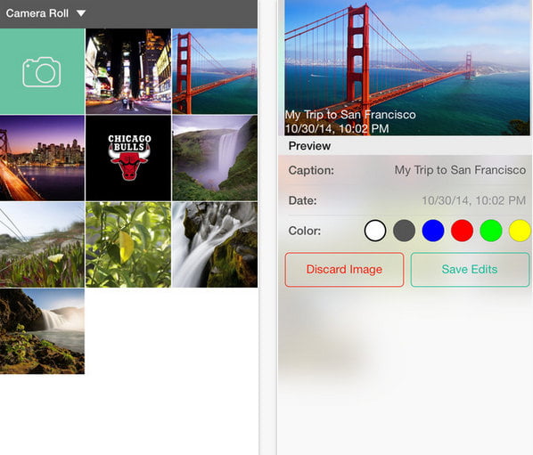The width and height of the screenshot is (533, 455).
Task: Select the rocky cascade waterfall thumbnail
Action: [x=215, y=245]
